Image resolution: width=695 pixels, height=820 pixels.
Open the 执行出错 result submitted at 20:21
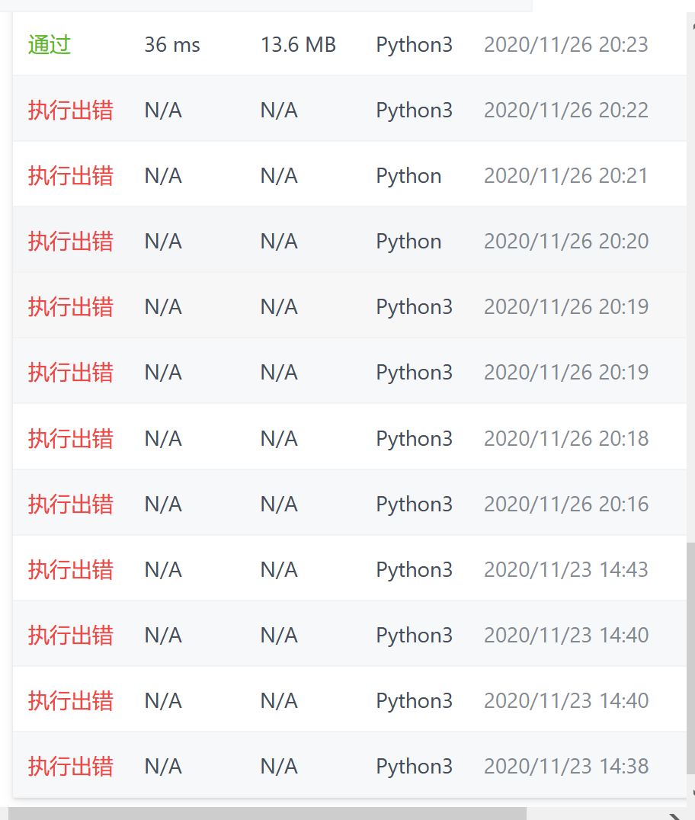pyautogui.click(x=70, y=176)
